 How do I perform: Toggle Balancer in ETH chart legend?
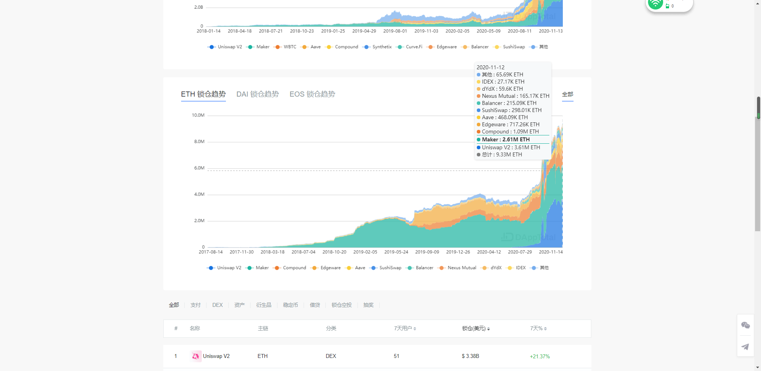pyautogui.click(x=419, y=268)
